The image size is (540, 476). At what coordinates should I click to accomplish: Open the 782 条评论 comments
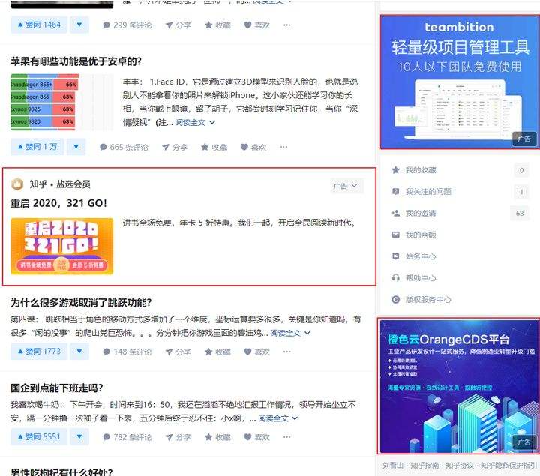127,437
